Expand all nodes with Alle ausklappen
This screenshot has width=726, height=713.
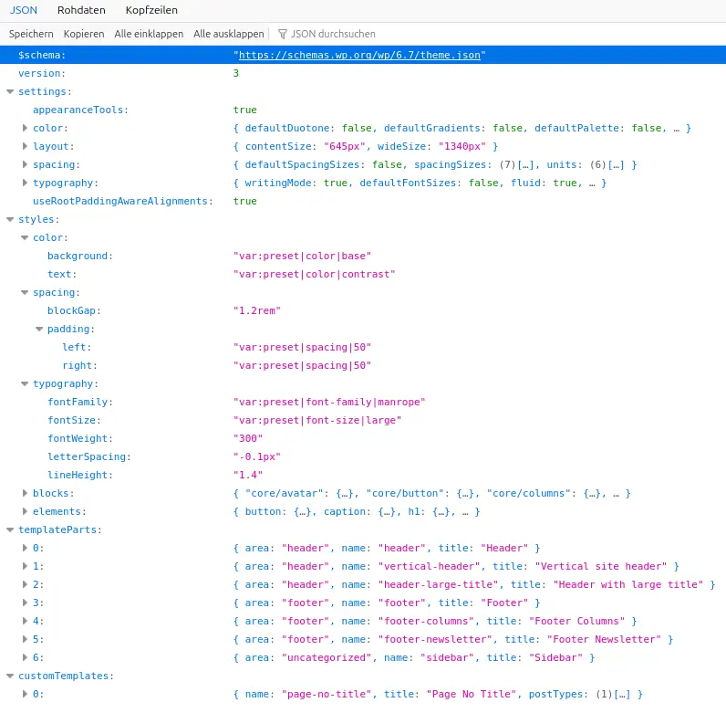(228, 34)
